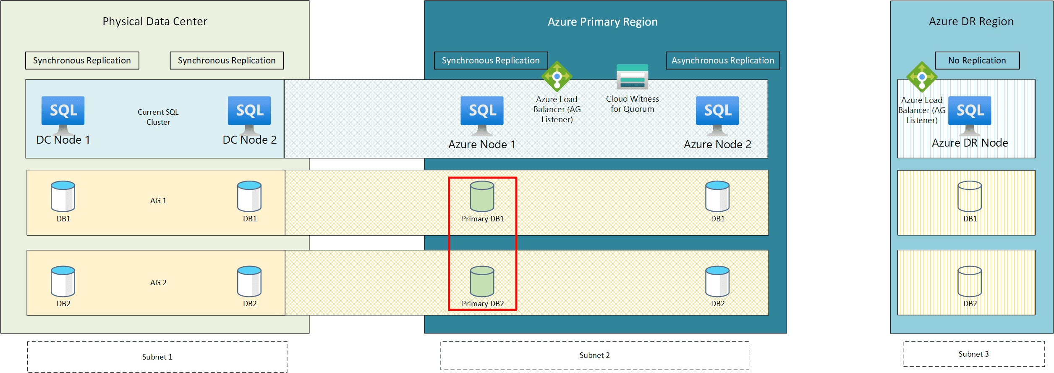Click the Azure Primary Region title
The height and width of the screenshot is (373, 1054).
[x=602, y=22]
